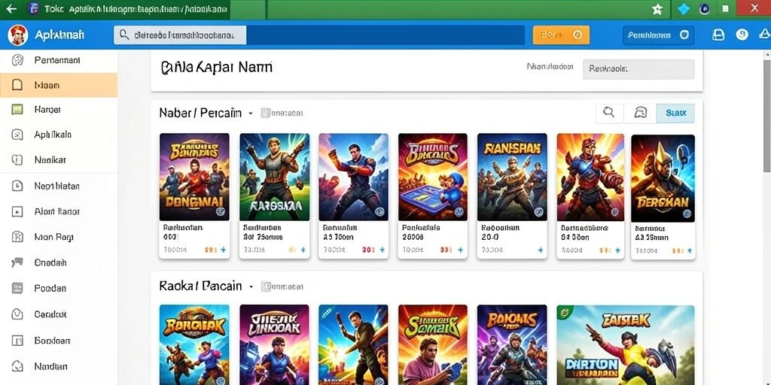Screen dimensions: 771x385
Task: Expand the Raokat Pecaiin dropdown arrow
Action: point(251,286)
